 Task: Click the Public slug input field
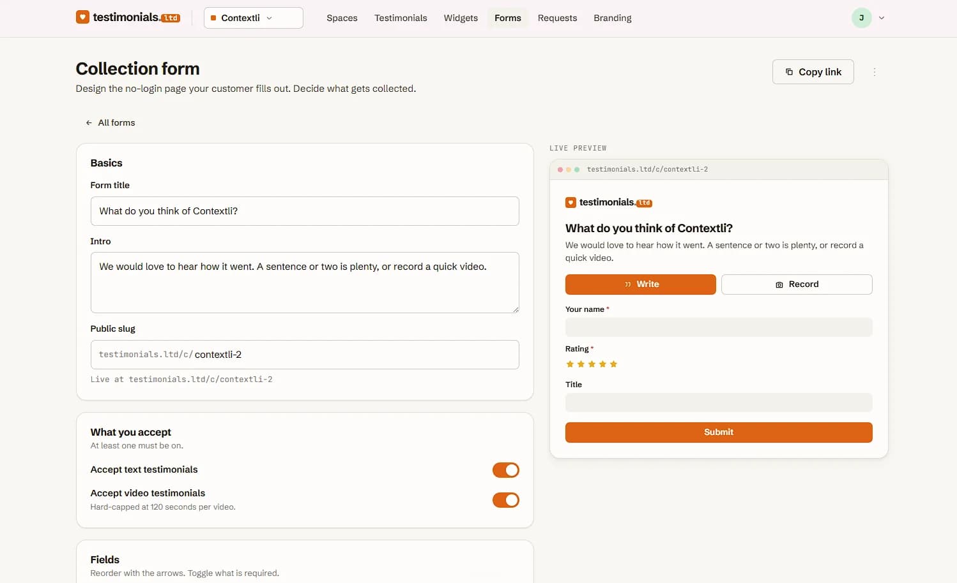pos(305,355)
